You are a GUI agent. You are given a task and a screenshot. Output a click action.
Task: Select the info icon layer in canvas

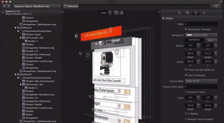click(x=88, y=55)
